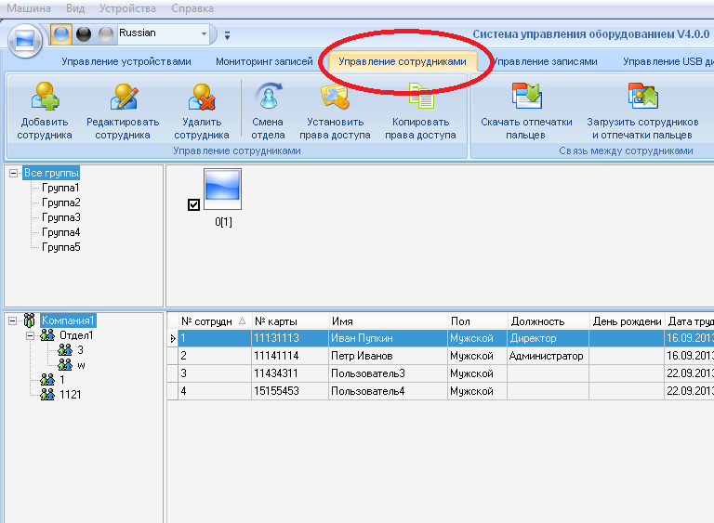Image resolution: width=714 pixels, height=523 pixels.
Task: Toggle checkbox beside device 0[1]
Action: (193, 204)
